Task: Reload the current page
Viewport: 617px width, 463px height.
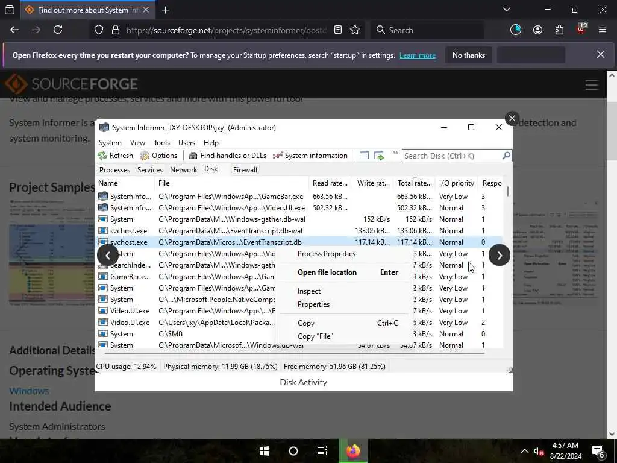Action: pyautogui.click(x=58, y=30)
